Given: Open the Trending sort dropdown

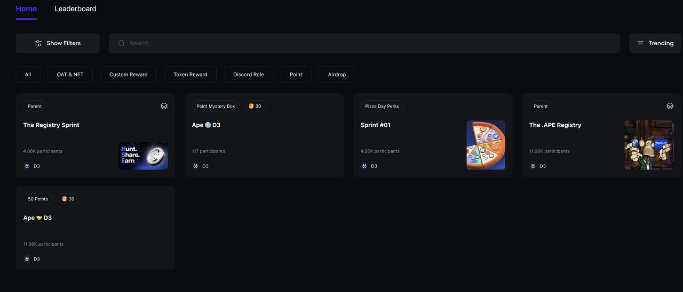Looking at the screenshot, I should coord(655,43).
